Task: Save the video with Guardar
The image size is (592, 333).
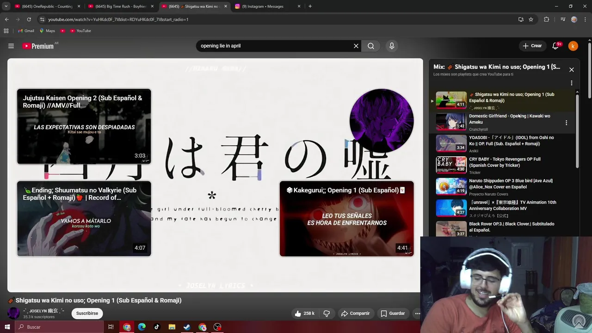Action: (393, 314)
